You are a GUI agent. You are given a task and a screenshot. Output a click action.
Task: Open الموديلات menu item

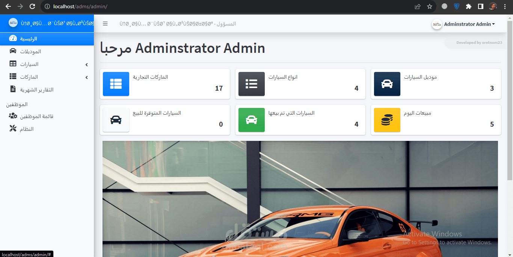point(47,51)
